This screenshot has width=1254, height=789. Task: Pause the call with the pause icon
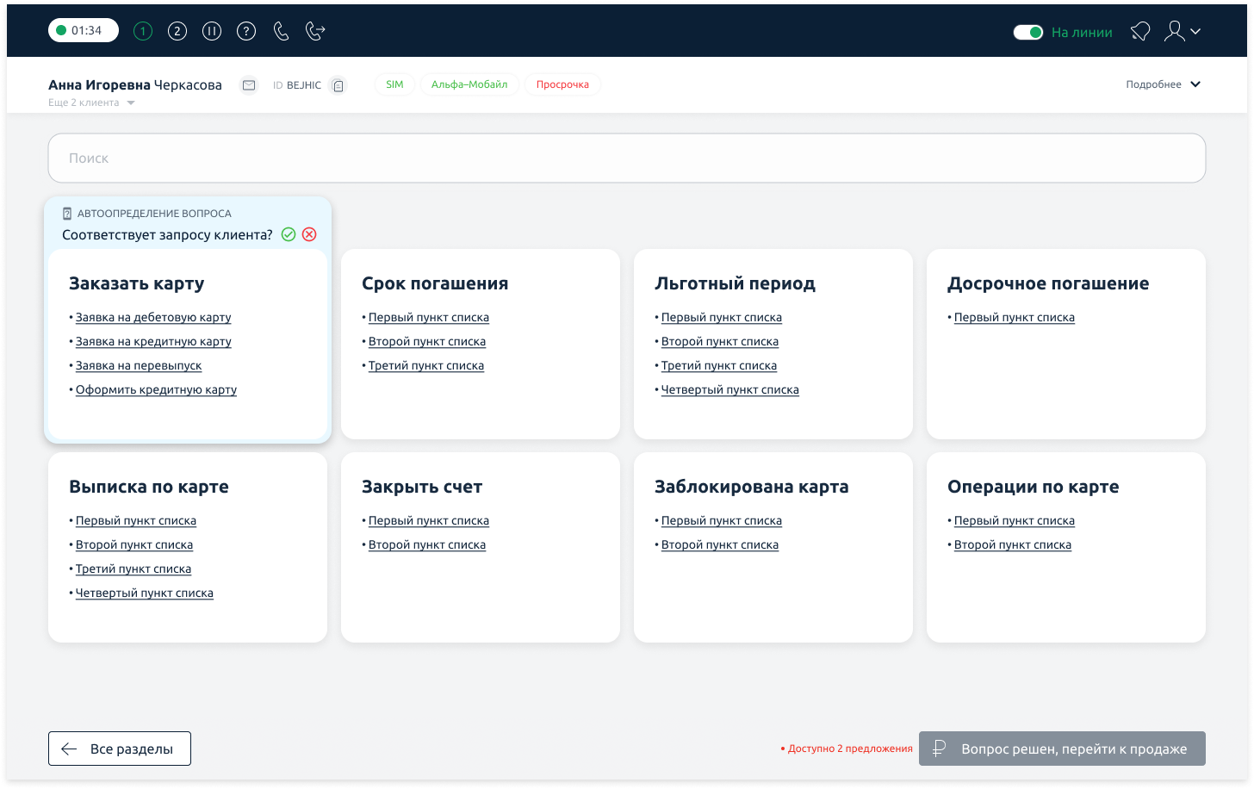point(212,31)
